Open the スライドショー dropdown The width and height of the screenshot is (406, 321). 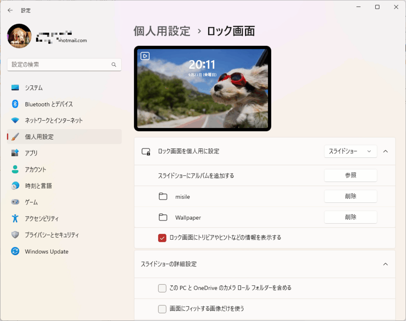coord(350,151)
